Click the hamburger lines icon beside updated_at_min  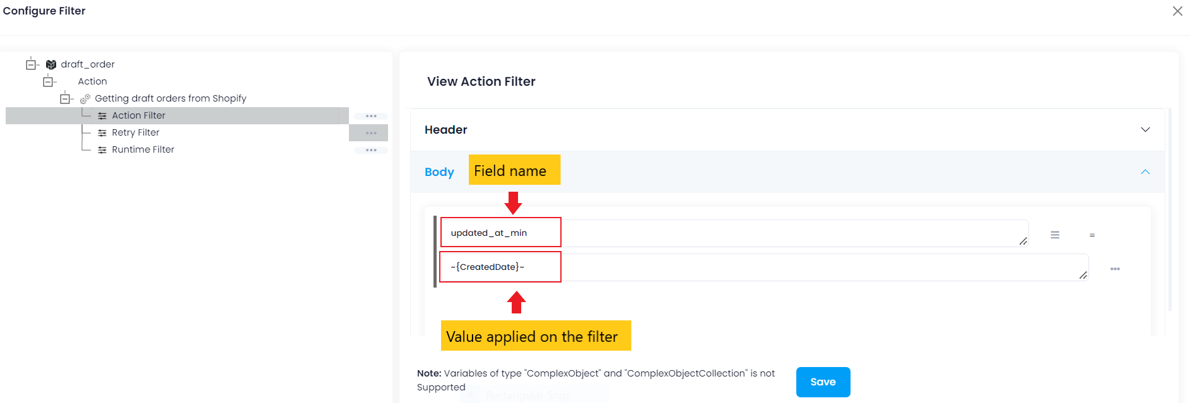point(1055,235)
